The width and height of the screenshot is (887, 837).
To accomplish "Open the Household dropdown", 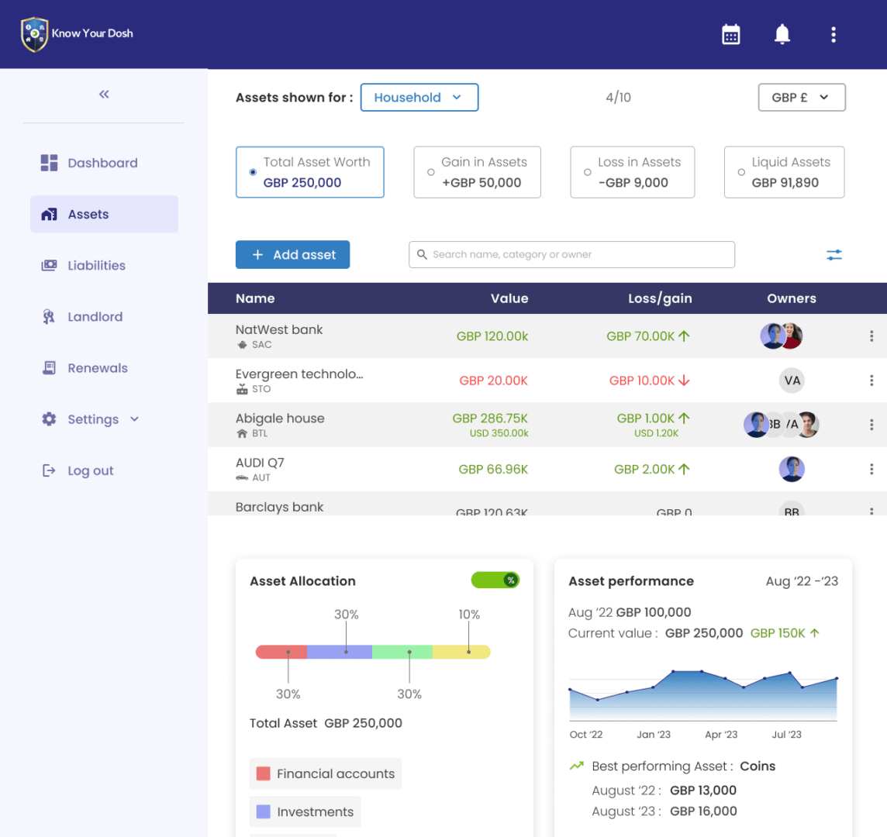I will pyautogui.click(x=419, y=97).
